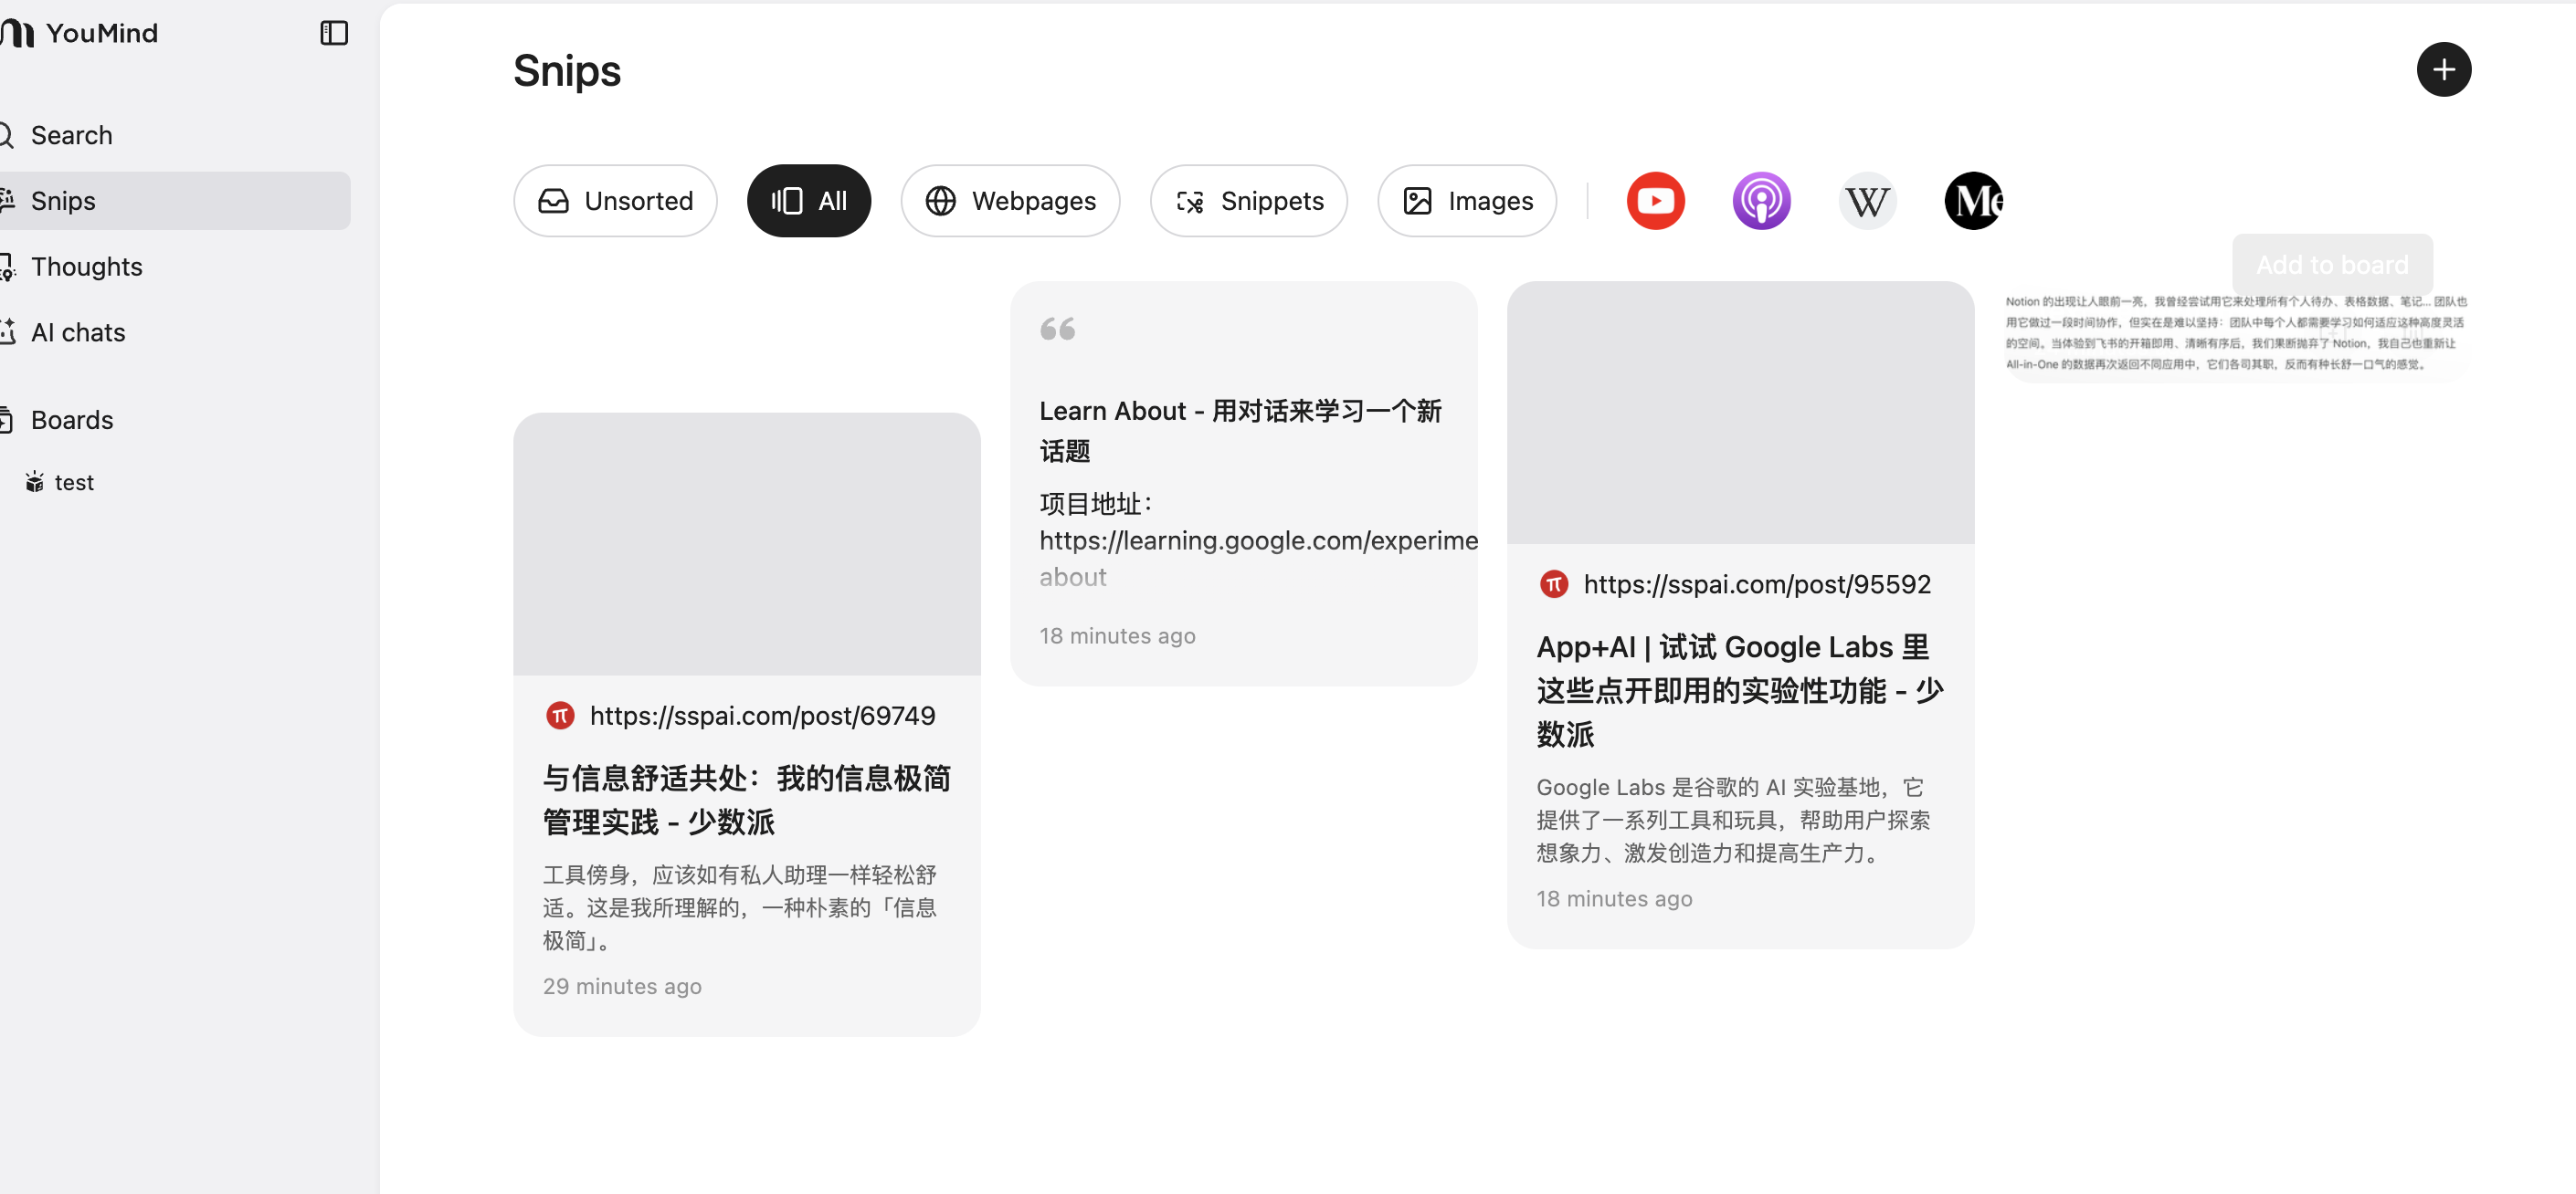Filter by YouTube source icon
2576x1194 pixels.
coord(1655,201)
